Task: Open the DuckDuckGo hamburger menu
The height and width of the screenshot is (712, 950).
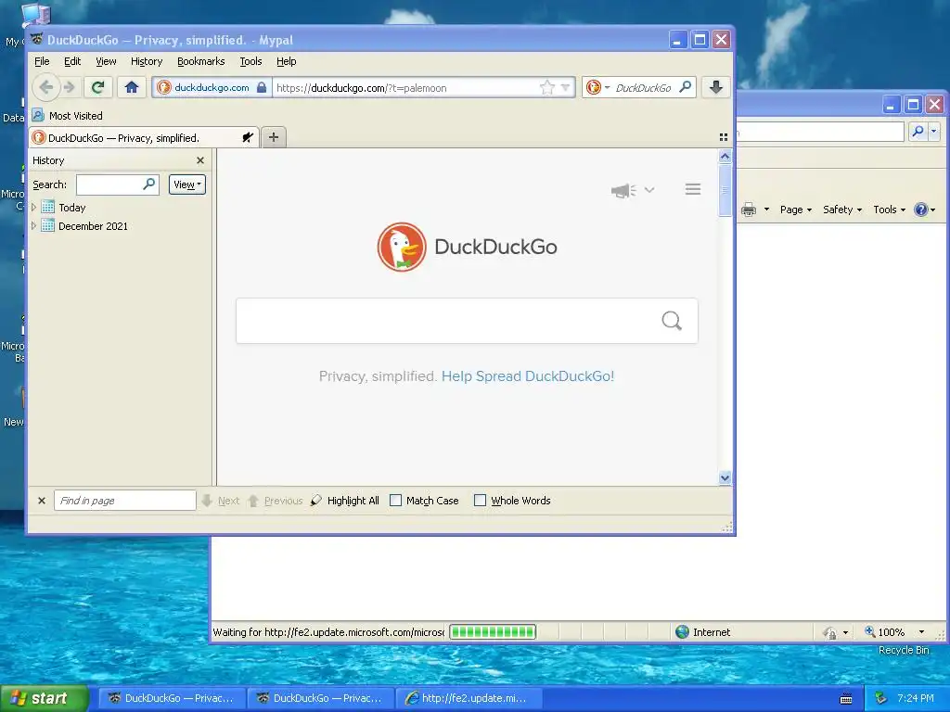Action: 693,189
